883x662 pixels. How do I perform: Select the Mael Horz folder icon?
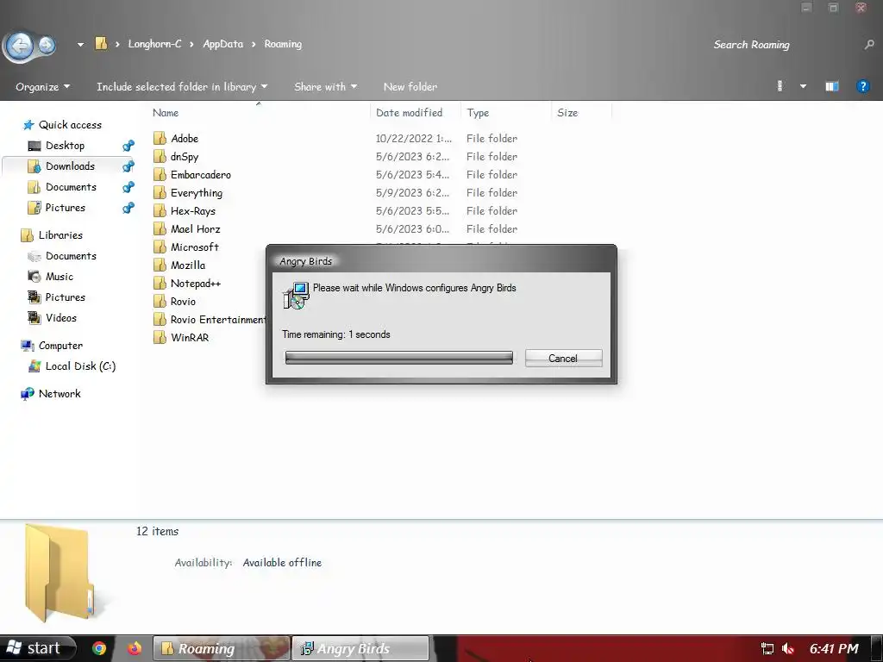click(x=160, y=228)
